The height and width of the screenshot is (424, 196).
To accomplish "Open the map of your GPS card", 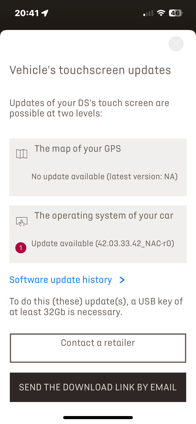I will coord(98,167).
